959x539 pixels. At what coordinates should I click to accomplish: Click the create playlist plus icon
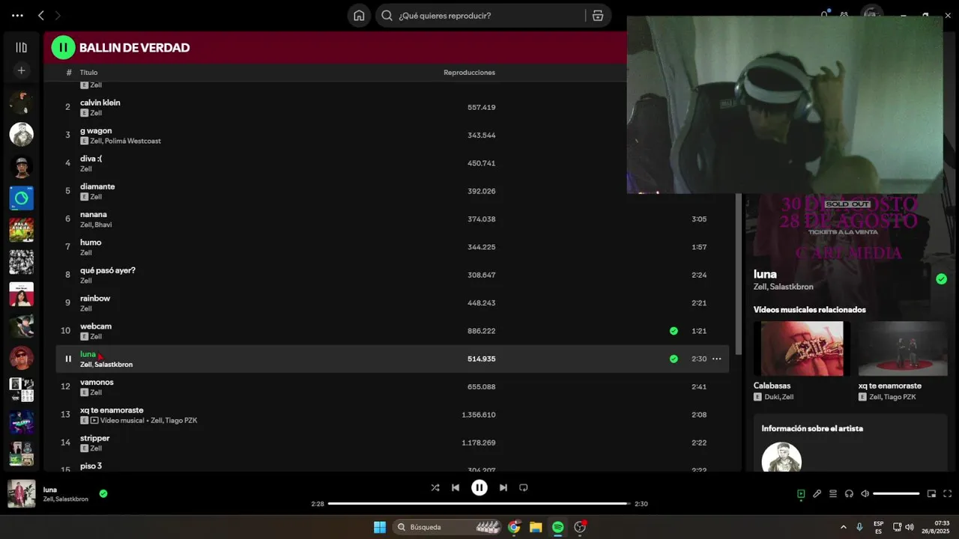click(x=21, y=70)
